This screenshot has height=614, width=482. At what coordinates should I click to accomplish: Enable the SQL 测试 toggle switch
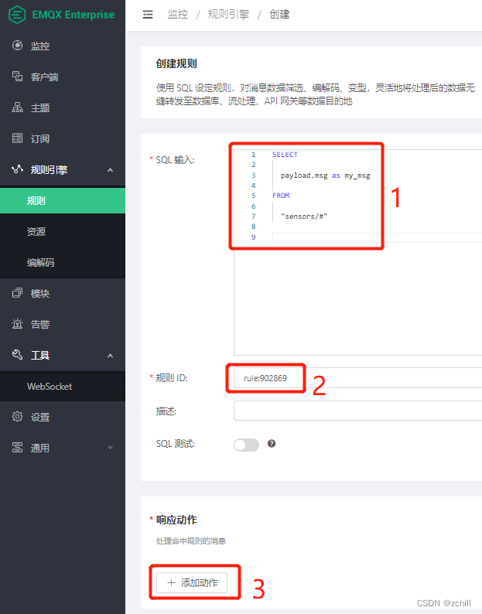tap(247, 445)
